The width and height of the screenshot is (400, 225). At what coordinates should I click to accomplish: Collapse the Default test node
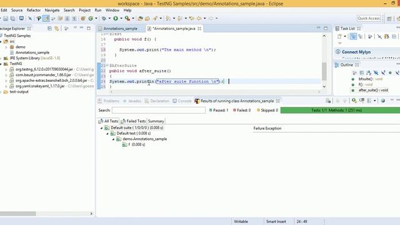pos(107,133)
